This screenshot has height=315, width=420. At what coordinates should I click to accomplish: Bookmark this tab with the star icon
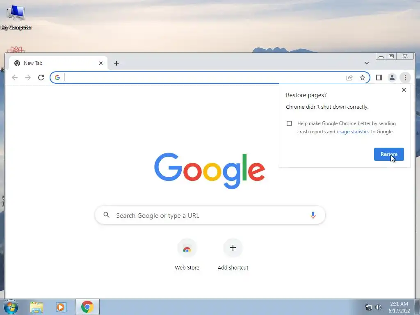click(x=363, y=78)
